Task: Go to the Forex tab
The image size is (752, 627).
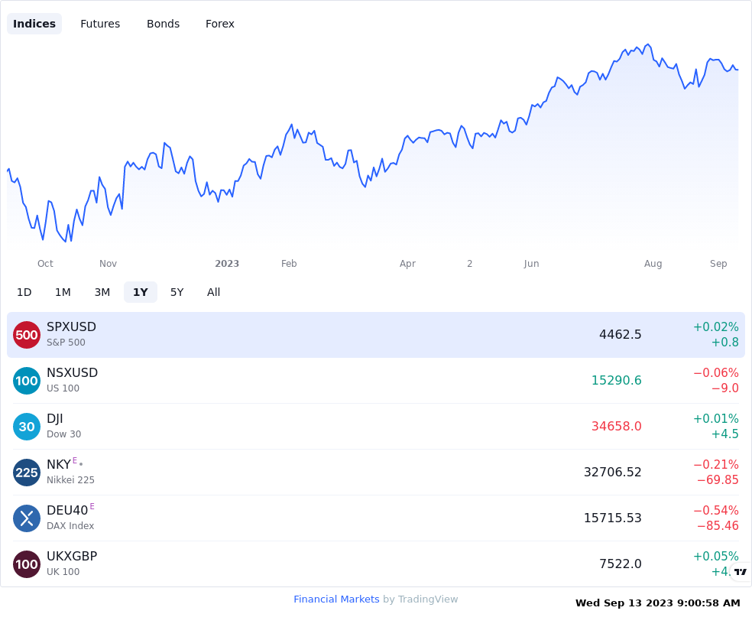Action: point(220,24)
